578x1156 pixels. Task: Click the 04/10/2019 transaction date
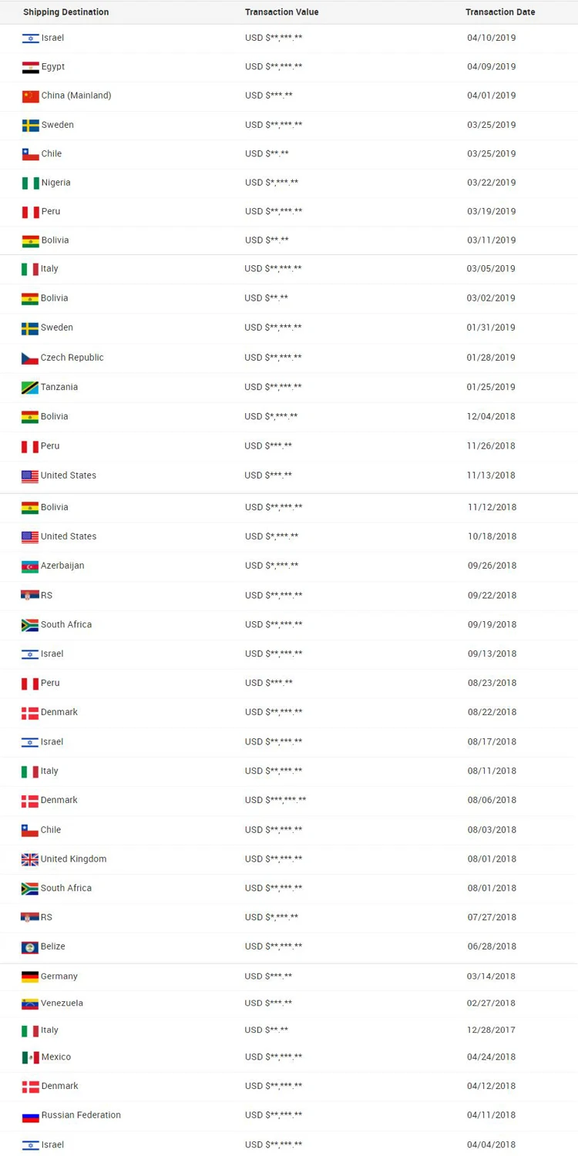coord(491,38)
